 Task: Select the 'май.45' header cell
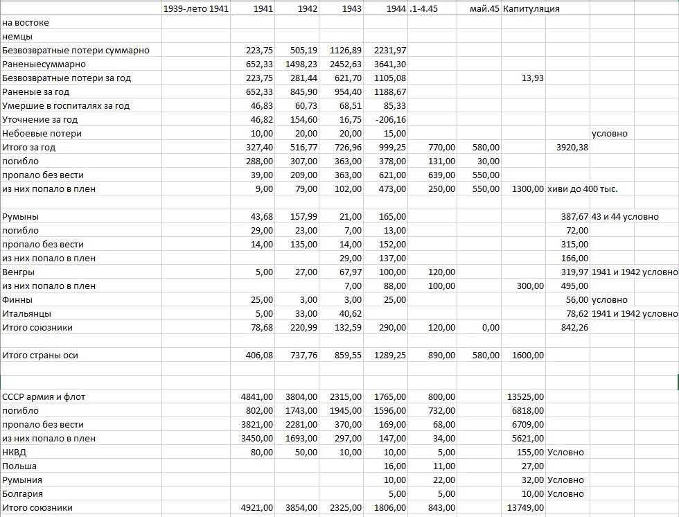click(x=479, y=8)
